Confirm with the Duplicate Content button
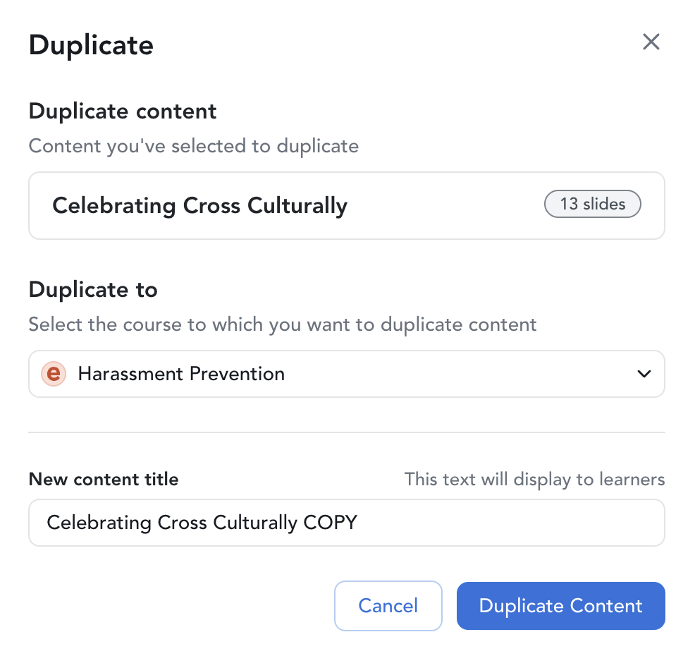 560,606
